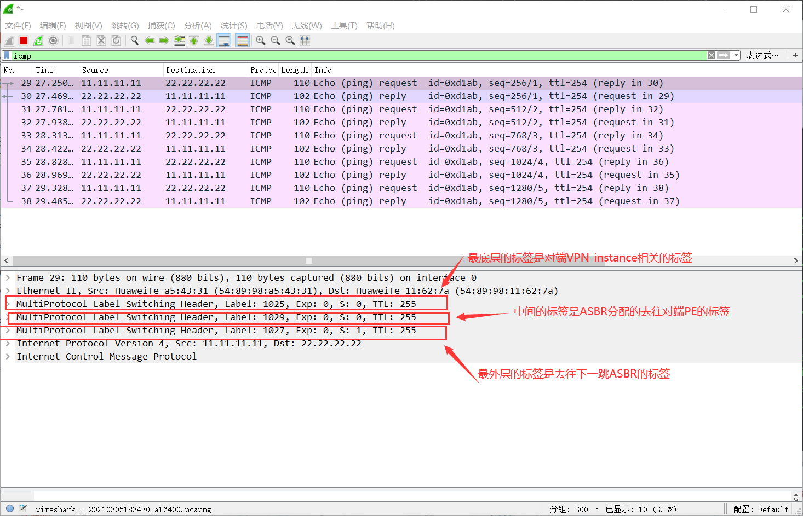Zoom out on packet text
Image resolution: width=803 pixels, height=516 pixels.
(276, 40)
